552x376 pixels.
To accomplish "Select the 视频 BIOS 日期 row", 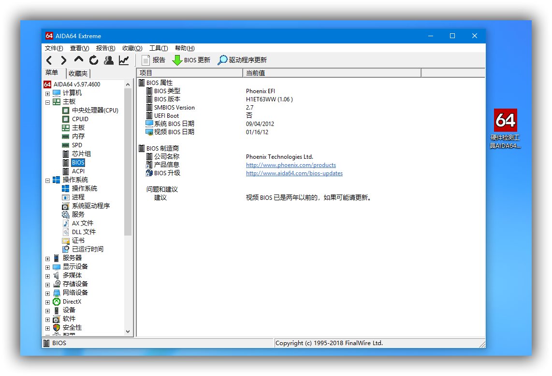I will [x=174, y=132].
